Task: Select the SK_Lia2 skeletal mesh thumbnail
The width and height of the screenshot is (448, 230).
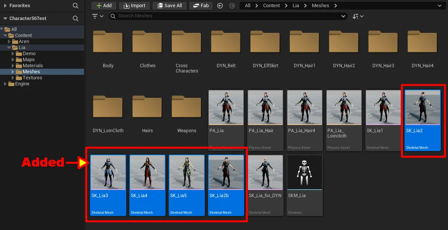Action: click(423, 108)
